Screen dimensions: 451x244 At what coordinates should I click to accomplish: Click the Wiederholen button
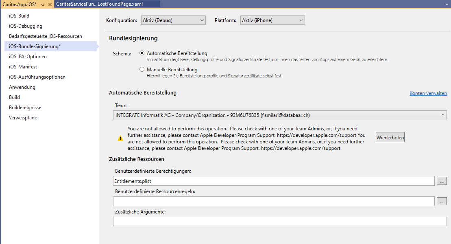tap(390, 138)
